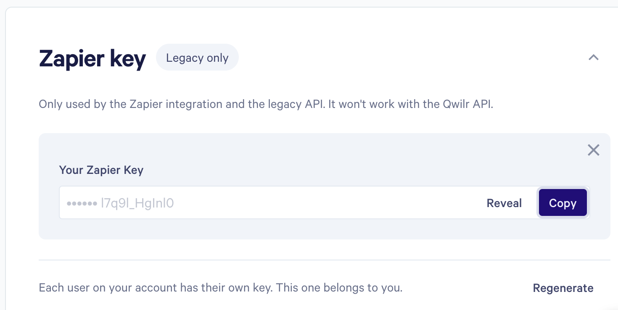618x310 pixels.
Task: Click the It won't work sentence
Action: click(411, 104)
